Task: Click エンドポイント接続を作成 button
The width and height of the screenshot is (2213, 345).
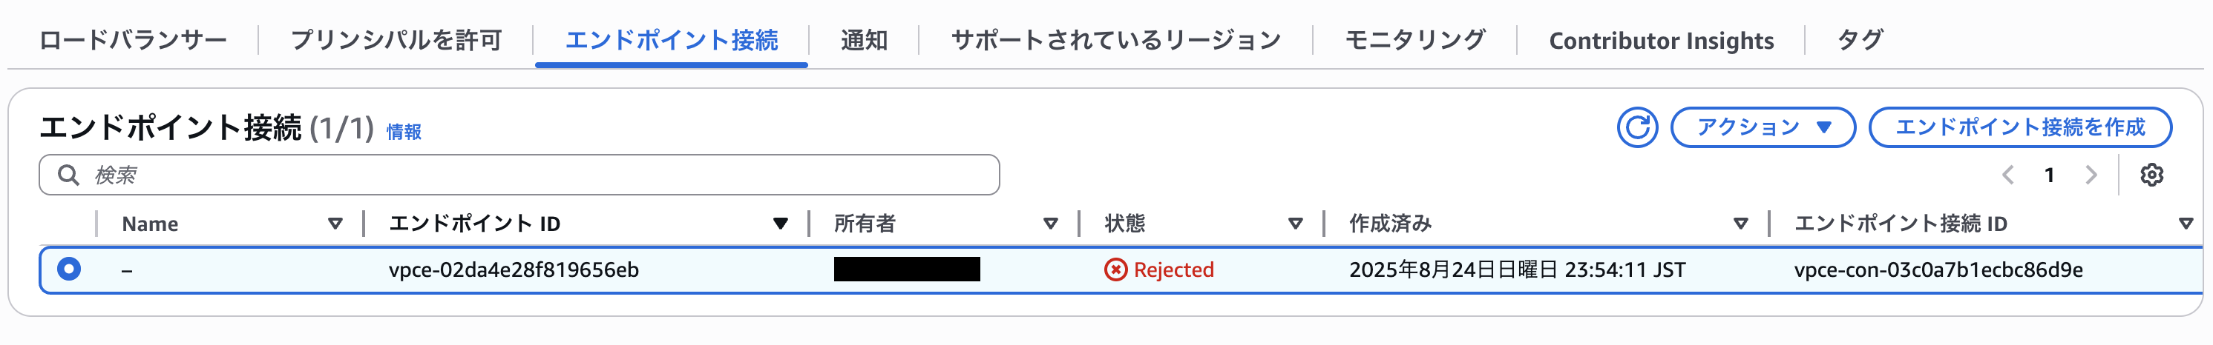Action: 2020,127
